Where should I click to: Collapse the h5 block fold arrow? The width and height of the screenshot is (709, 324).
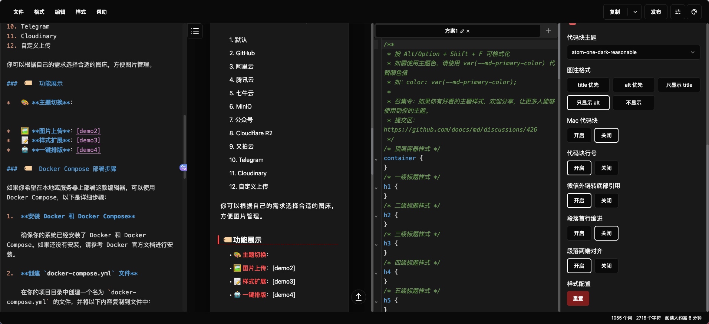pos(376,302)
